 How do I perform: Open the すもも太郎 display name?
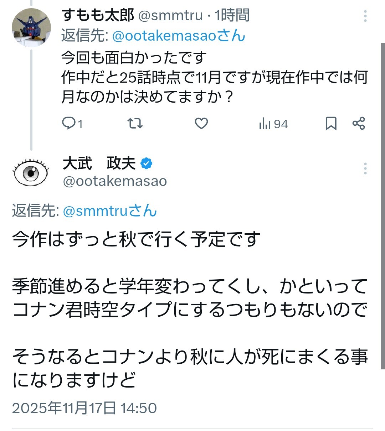point(98,15)
